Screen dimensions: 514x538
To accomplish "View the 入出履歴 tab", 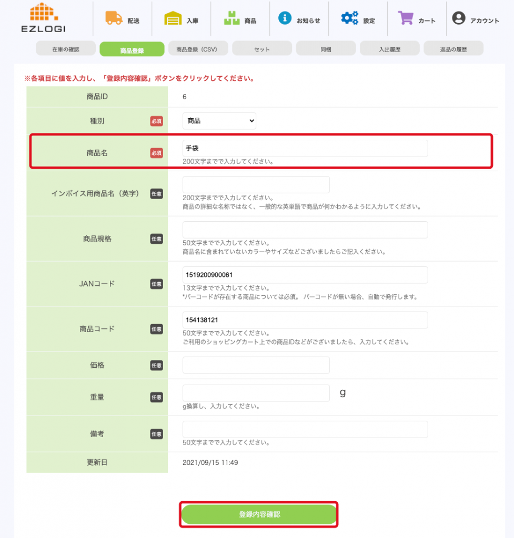I will (389, 49).
